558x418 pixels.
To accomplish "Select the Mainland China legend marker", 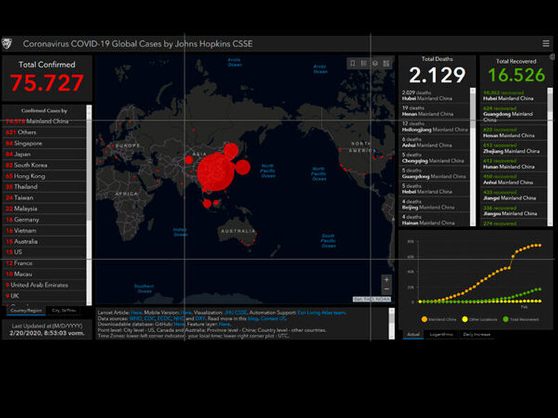I will point(424,319).
